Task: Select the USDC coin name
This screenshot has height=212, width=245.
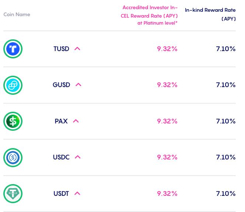Action: click(x=61, y=157)
